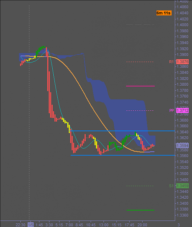This screenshot has height=227, width=192.
Task: Click the 1.3400 price axis label
Action: click(183, 203)
